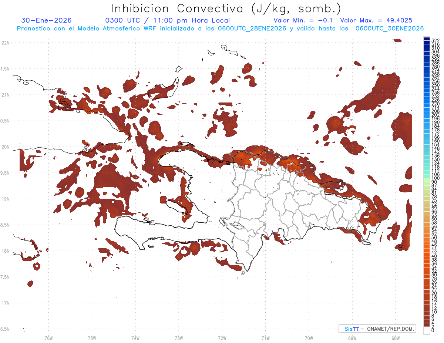This screenshot has width=444, height=343.
Task: Click the 'Valor Min. = -0.1' text
Action: point(303,21)
